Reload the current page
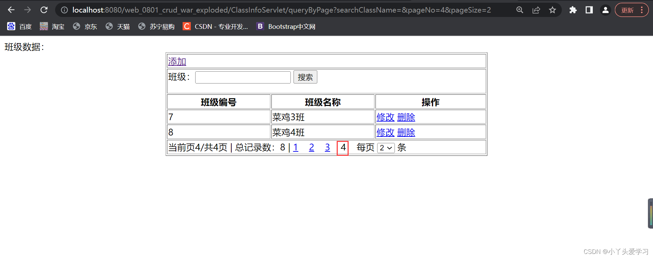Screen dimensions: 653x258 (x=44, y=10)
